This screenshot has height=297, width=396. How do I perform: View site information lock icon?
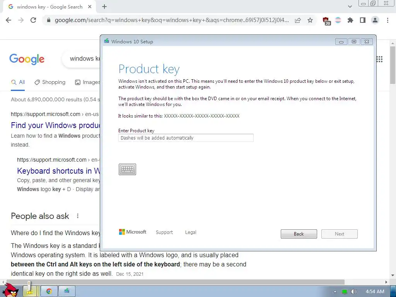pos(49,20)
